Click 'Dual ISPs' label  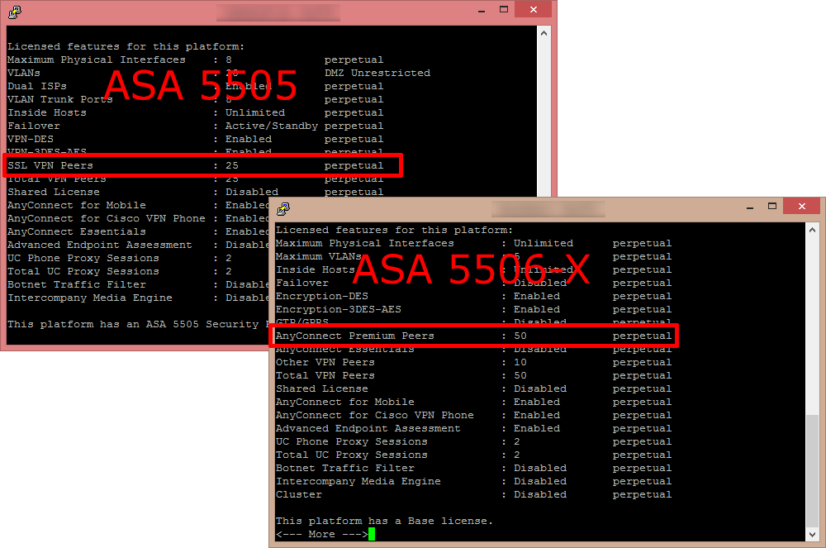[x=37, y=87]
